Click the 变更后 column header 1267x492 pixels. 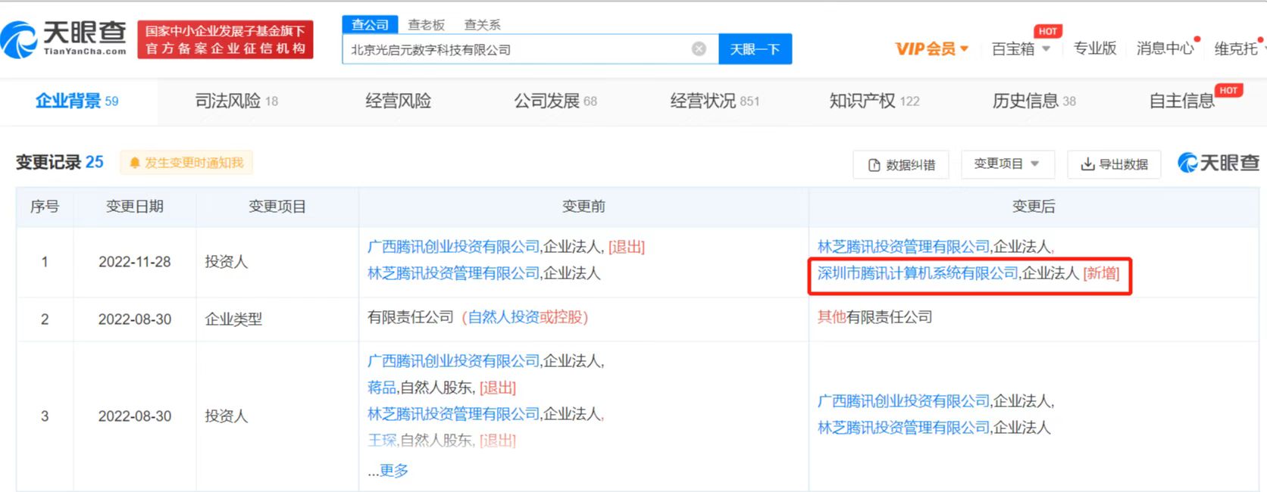(1034, 207)
